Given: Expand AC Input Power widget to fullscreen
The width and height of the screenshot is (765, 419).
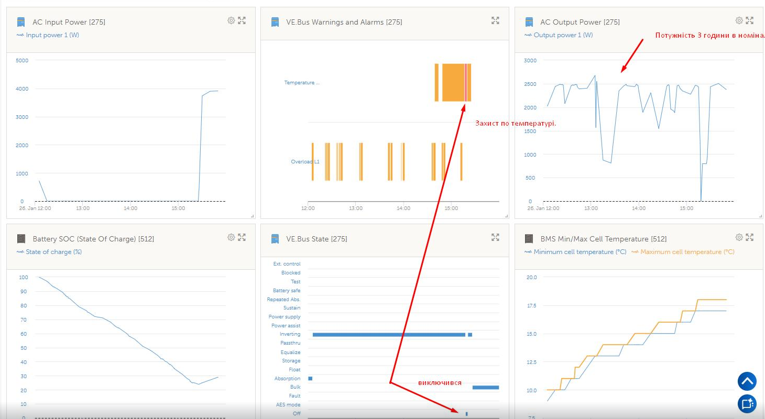Looking at the screenshot, I should pos(242,20).
